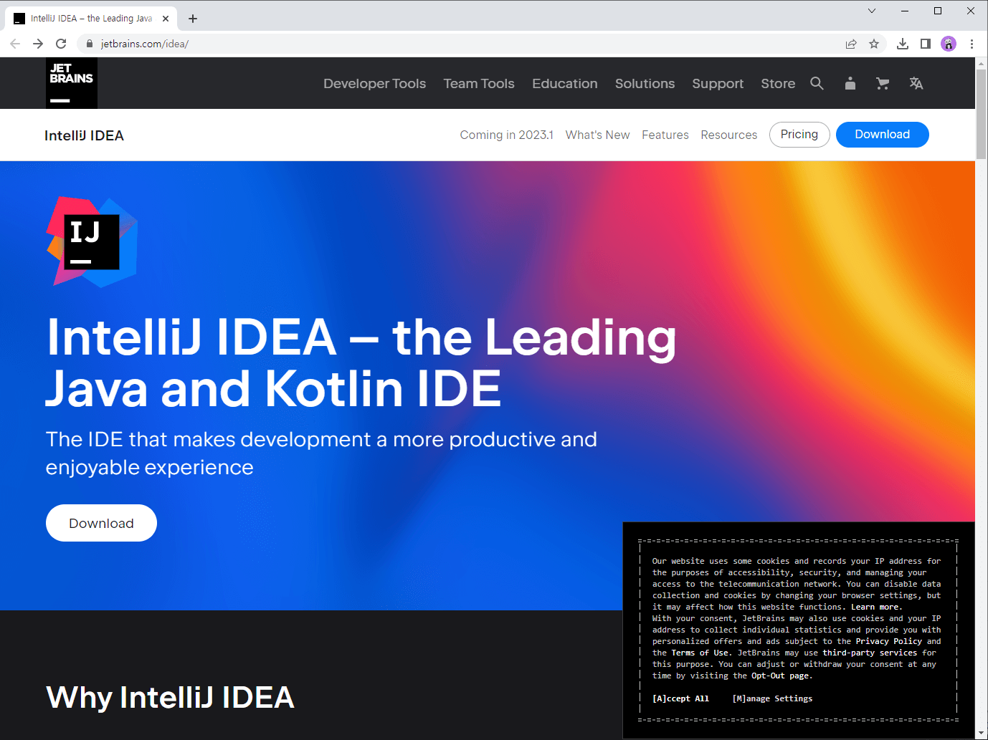
Task: Close the IntelliJ IDEA browser tab
Action: (166, 19)
